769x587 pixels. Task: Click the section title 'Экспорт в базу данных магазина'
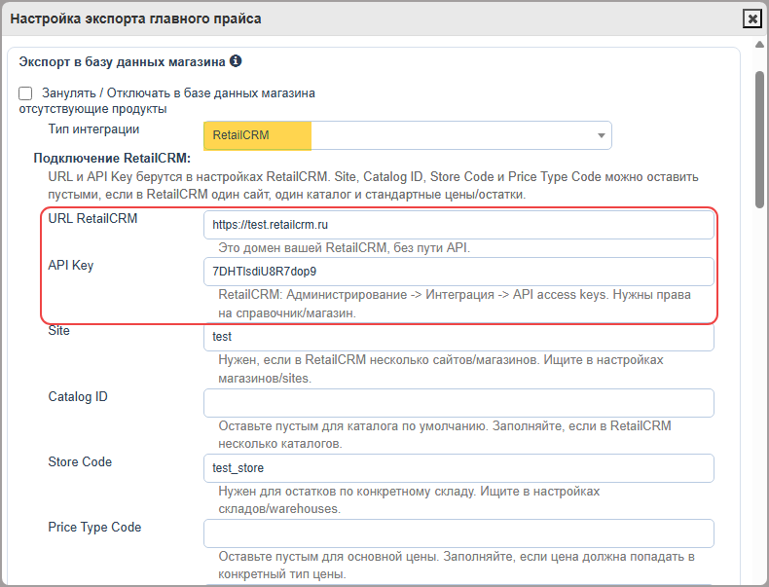click(x=122, y=61)
